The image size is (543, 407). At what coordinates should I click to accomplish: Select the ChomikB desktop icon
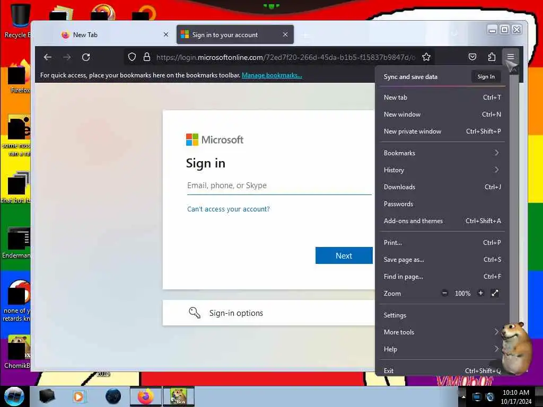tap(16, 352)
